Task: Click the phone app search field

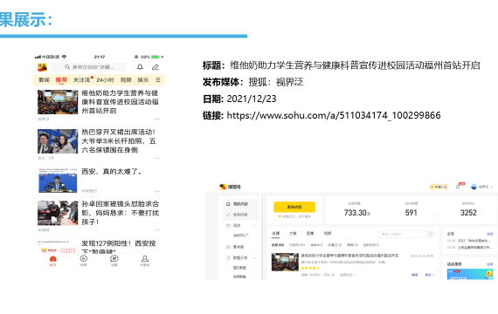Action: tap(90, 67)
